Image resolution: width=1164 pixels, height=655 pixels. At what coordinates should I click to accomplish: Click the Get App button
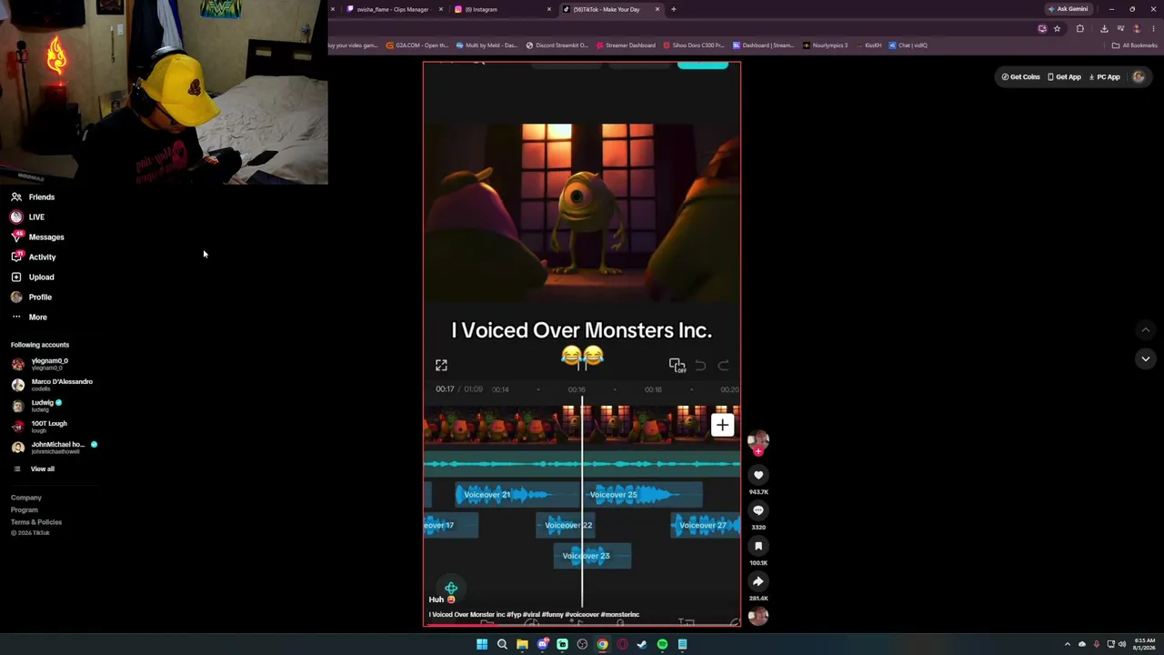pyautogui.click(x=1064, y=77)
